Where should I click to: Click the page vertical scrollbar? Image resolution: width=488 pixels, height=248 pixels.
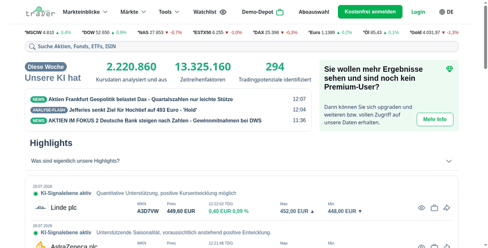486,37
